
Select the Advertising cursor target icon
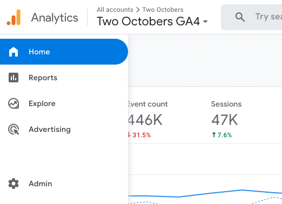(14, 129)
